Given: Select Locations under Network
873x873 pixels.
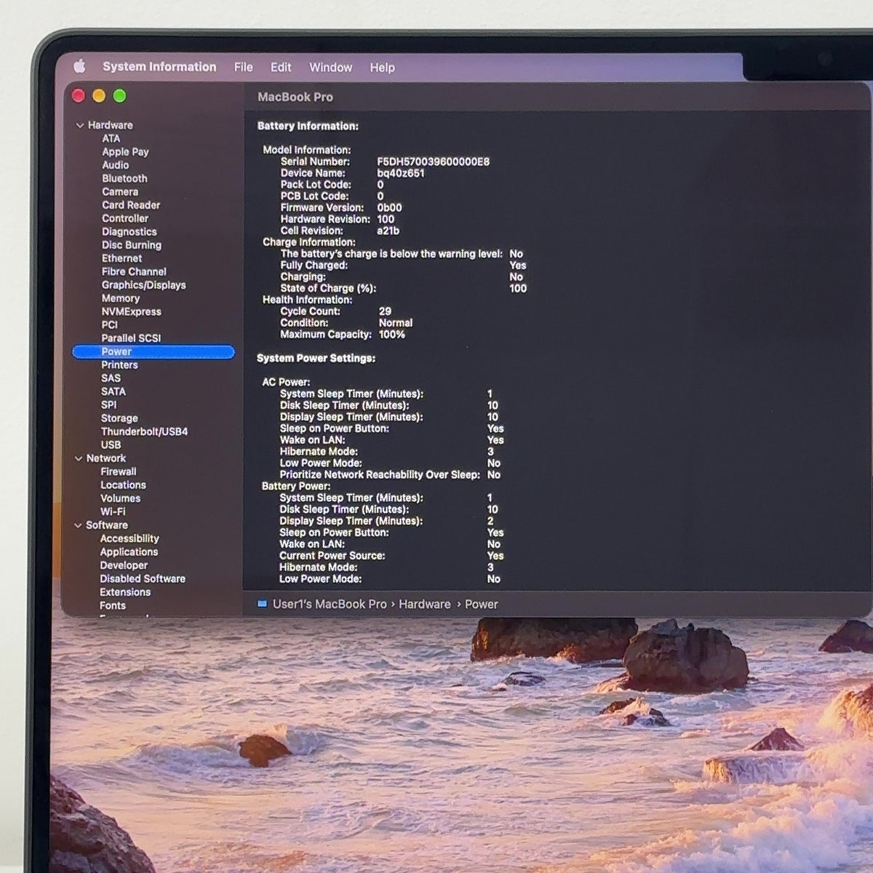Looking at the screenshot, I should tap(123, 485).
